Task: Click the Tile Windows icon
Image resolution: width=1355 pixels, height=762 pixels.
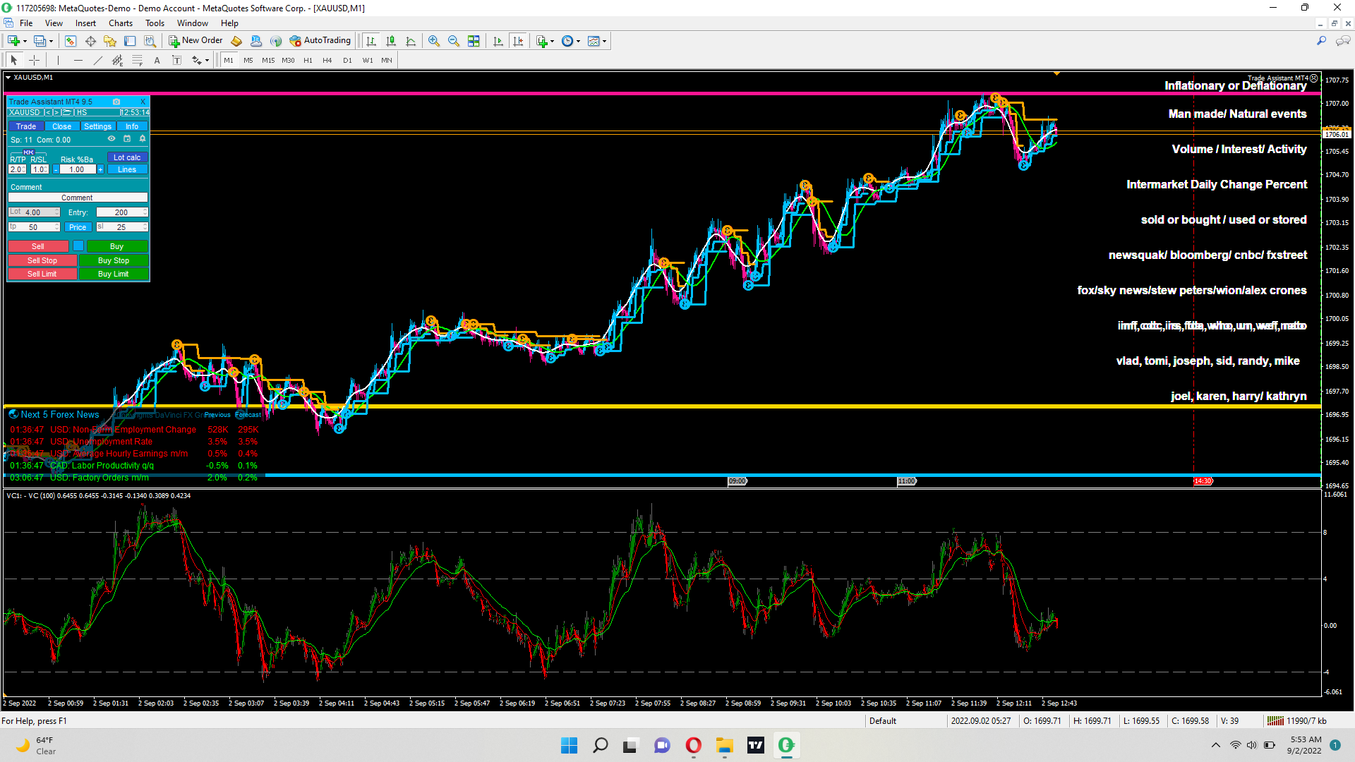Action: [474, 42]
